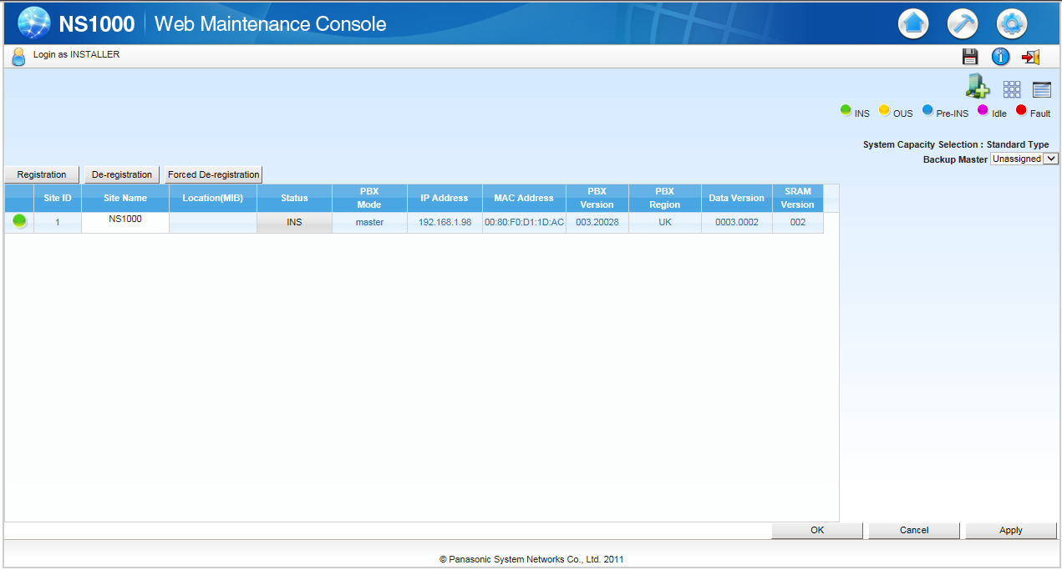Screen dimensions: 1062x570
Task: Click the logout door icon
Action: point(1031,57)
